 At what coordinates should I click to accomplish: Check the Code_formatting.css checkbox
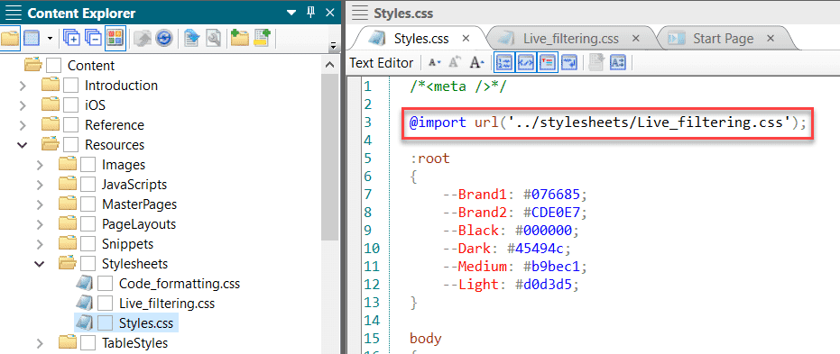click(105, 284)
